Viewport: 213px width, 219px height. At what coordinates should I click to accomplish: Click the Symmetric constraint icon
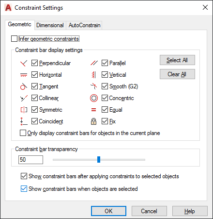coord(24,110)
